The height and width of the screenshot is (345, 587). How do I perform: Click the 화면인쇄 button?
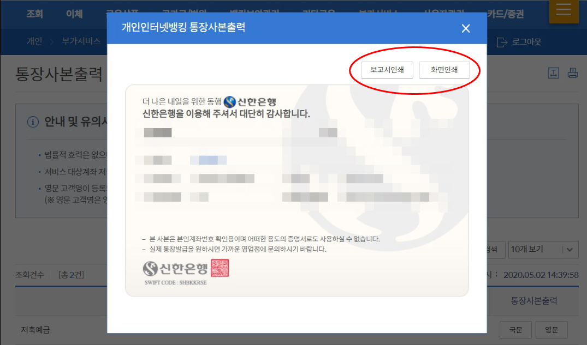pyautogui.click(x=444, y=70)
